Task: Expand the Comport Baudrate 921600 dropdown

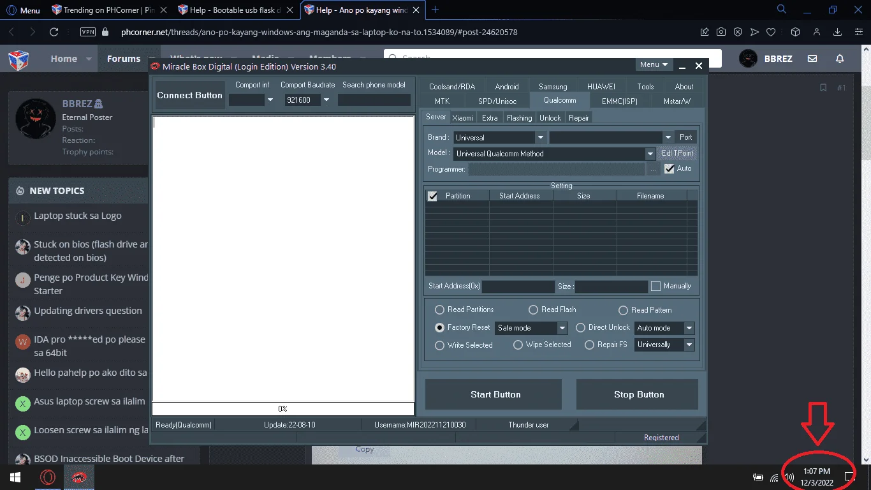Action: (326, 100)
